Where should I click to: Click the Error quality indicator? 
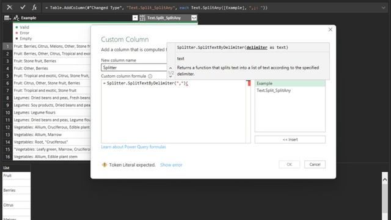click(x=22, y=33)
